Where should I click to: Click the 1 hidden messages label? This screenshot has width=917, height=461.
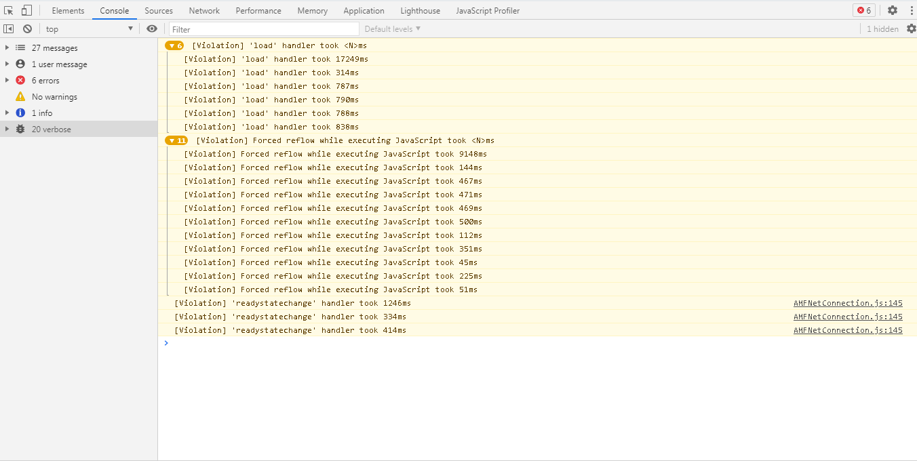click(x=882, y=29)
